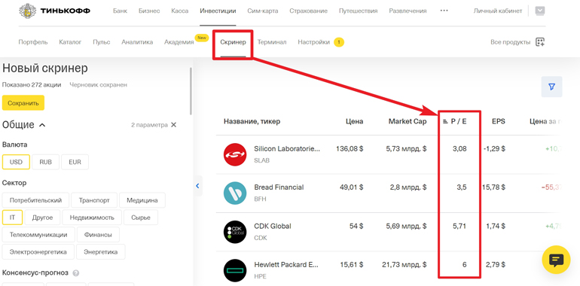Toggle the Энергетика sector filter
This screenshot has height=286, width=580.
[x=101, y=252]
